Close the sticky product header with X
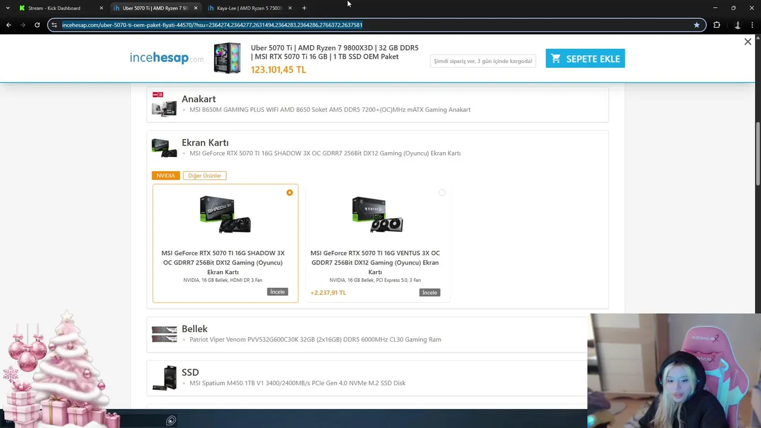This screenshot has width=761, height=428. pos(748,42)
